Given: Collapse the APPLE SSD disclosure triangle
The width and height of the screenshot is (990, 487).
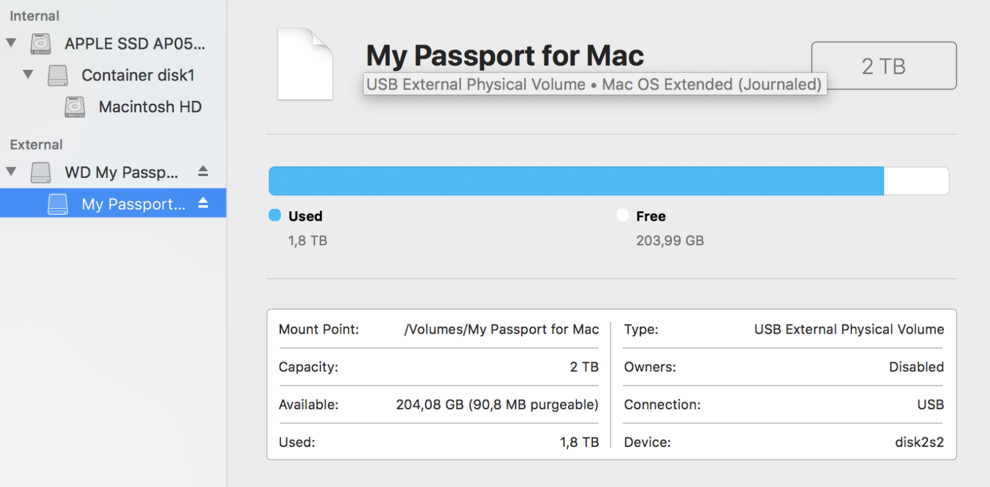Looking at the screenshot, I should coord(11,43).
